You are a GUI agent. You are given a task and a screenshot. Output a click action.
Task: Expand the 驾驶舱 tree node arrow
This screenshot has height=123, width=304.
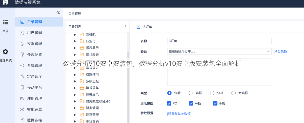75,34
